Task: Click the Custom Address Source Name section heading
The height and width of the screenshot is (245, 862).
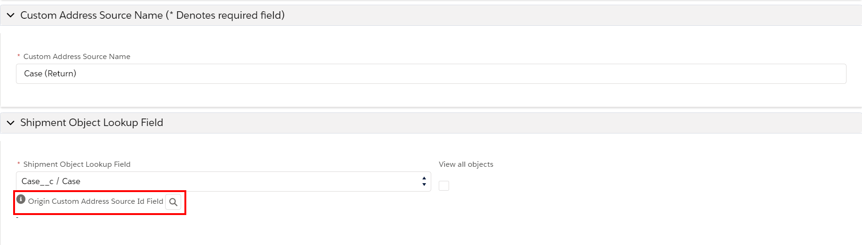Action: [x=92, y=15]
